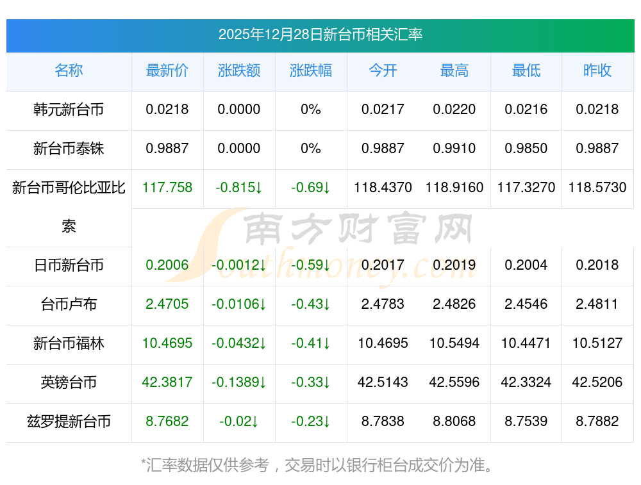Screen dimensions: 641x485
Task: Click the change amount -0.1389↓
Action: pos(239,382)
